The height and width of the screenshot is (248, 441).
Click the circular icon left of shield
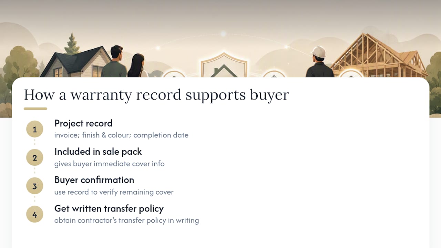(174, 74)
